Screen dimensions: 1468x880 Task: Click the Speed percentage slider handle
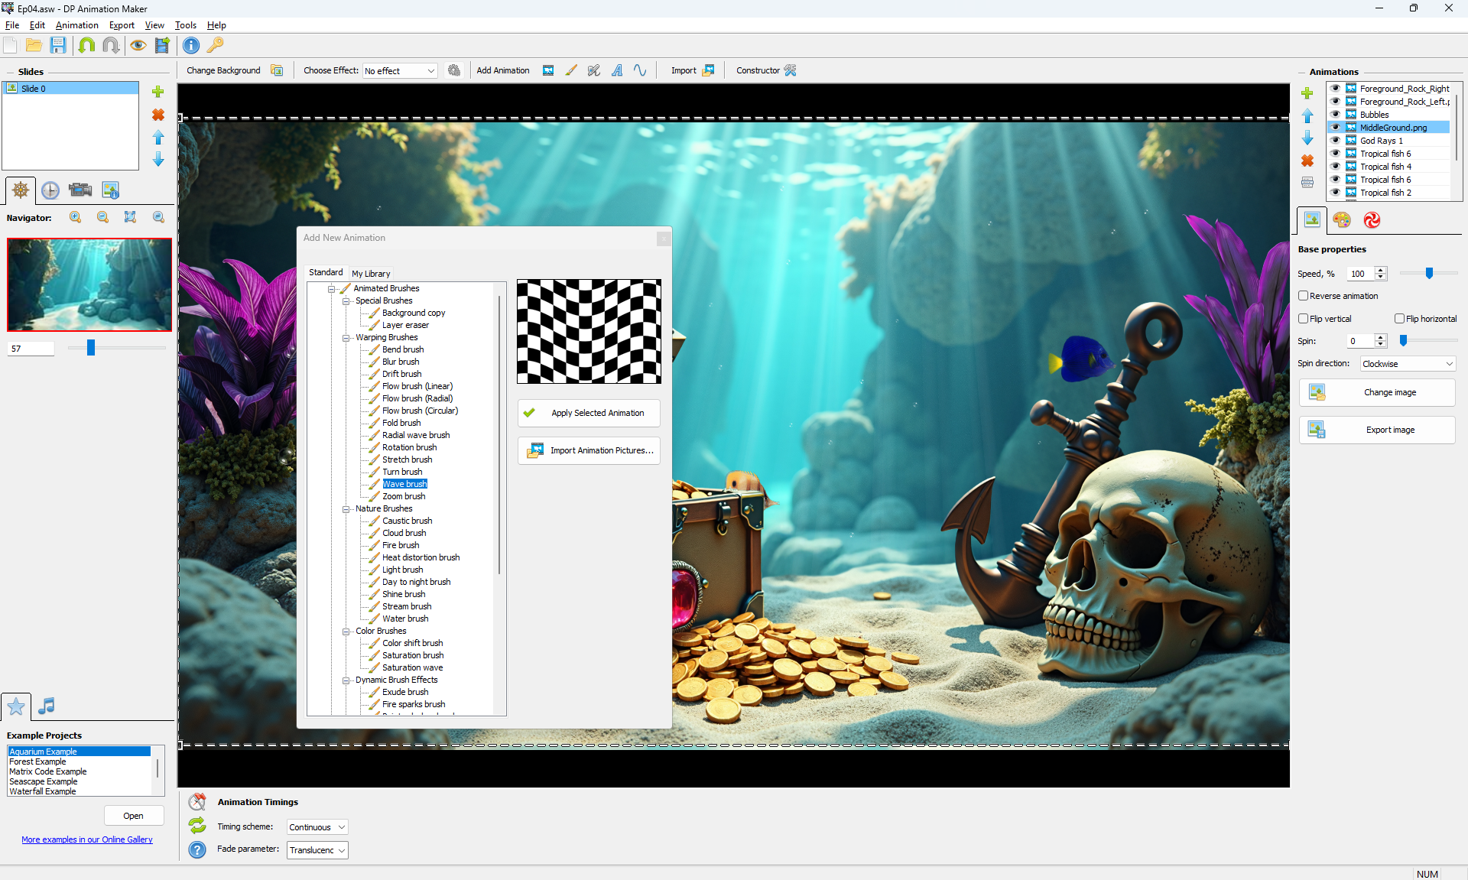pos(1429,274)
